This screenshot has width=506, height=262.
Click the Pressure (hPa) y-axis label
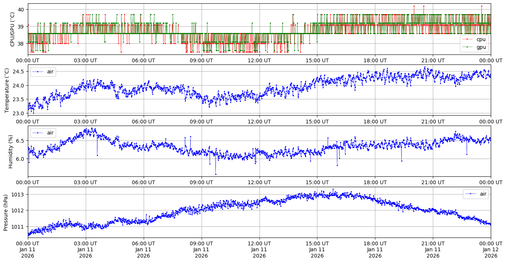tap(6, 212)
